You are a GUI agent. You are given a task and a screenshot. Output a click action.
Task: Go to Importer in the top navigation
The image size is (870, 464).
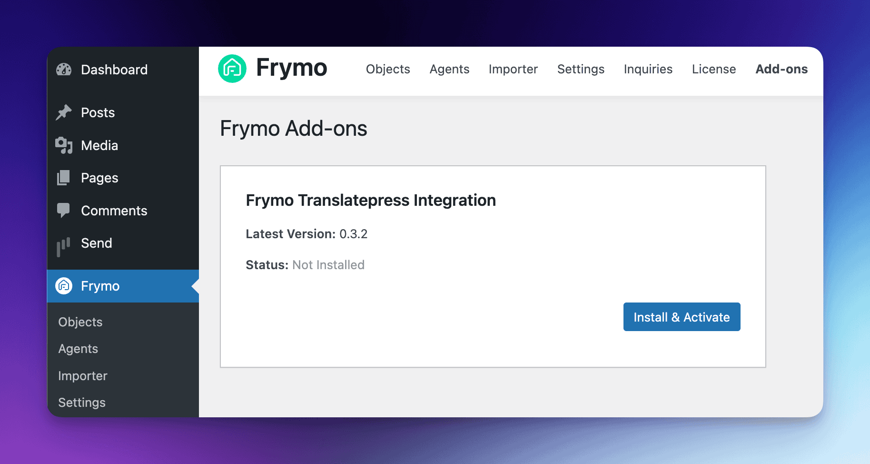(513, 70)
